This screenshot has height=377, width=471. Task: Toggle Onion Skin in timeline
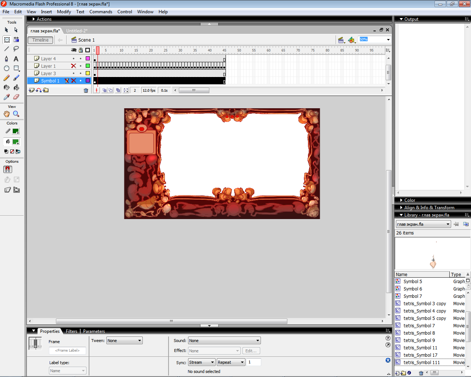click(x=105, y=90)
